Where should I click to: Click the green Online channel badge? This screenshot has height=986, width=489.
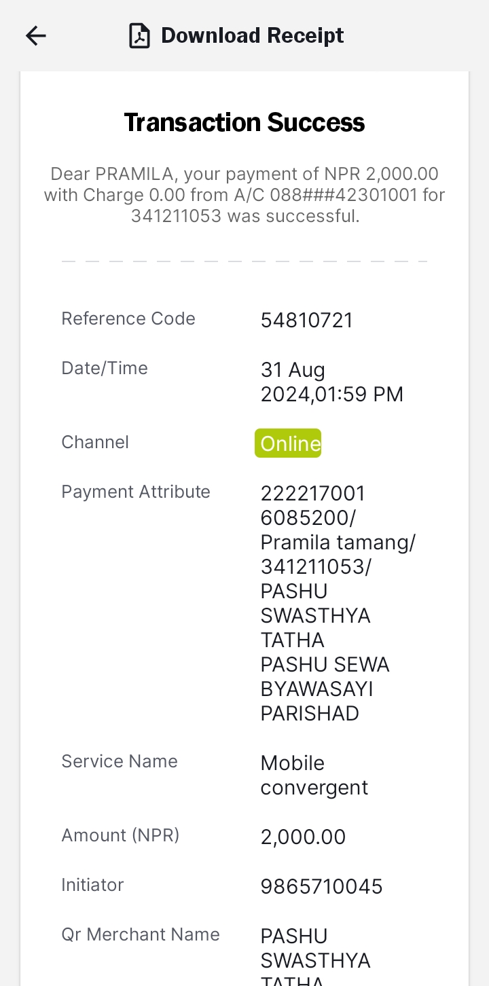(x=288, y=443)
